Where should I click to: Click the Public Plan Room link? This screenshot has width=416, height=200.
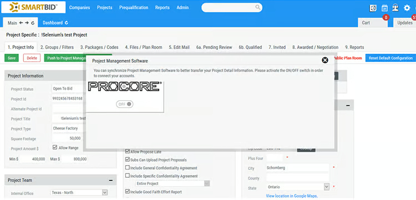349,58
